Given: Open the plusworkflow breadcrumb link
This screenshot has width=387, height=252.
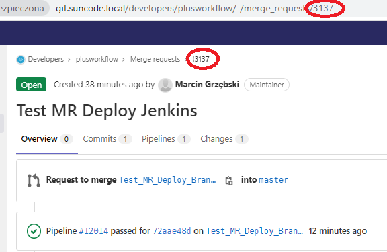Looking at the screenshot, I should tap(97, 60).
